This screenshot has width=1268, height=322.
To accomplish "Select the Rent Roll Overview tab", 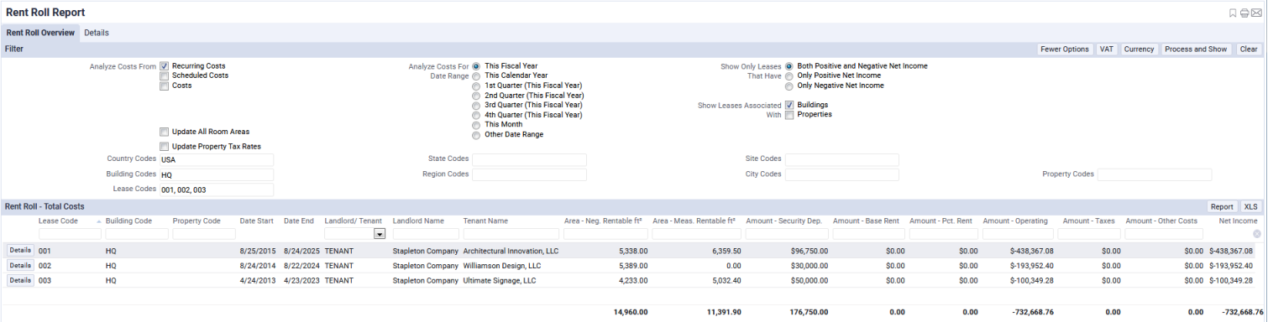I will [x=40, y=33].
